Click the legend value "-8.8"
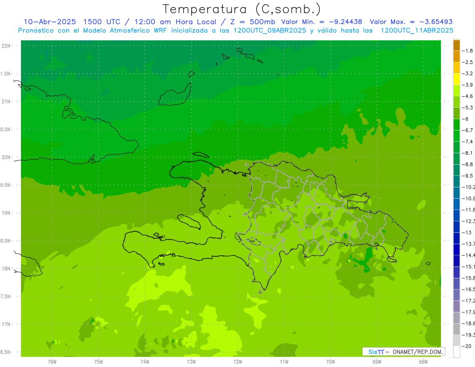Image resolution: width=475 pixels, height=367 pixels. click(x=468, y=164)
